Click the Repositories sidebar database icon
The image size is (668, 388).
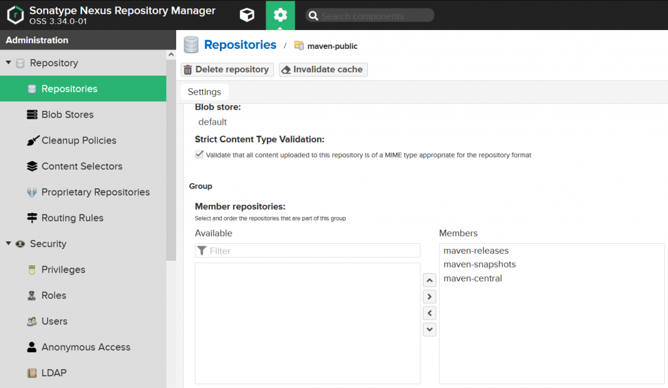32,89
